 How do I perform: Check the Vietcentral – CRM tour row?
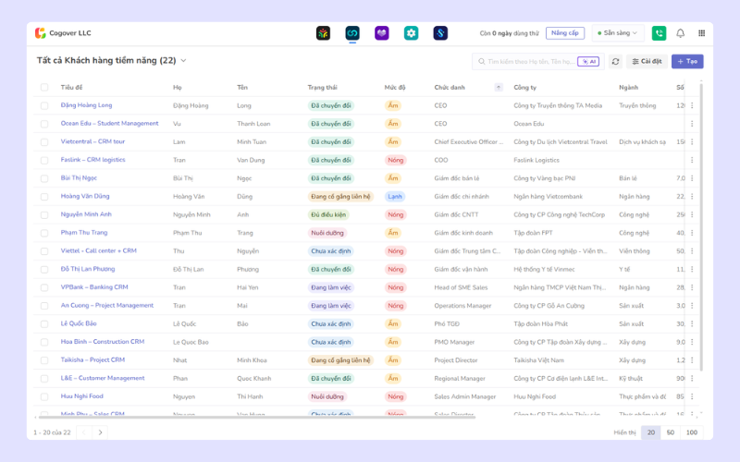(44, 142)
